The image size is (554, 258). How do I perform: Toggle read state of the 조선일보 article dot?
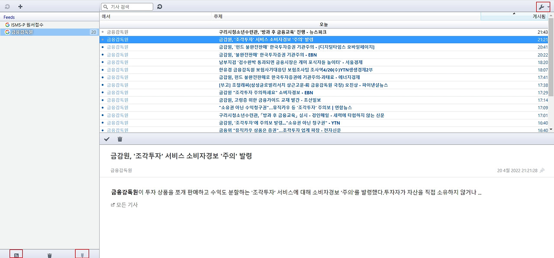click(x=102, y=100)
